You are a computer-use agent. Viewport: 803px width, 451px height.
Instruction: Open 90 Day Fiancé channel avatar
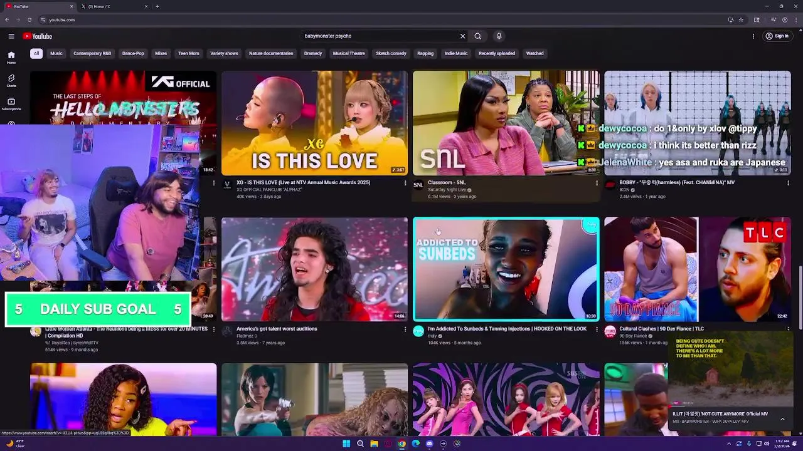coord(610,331)
